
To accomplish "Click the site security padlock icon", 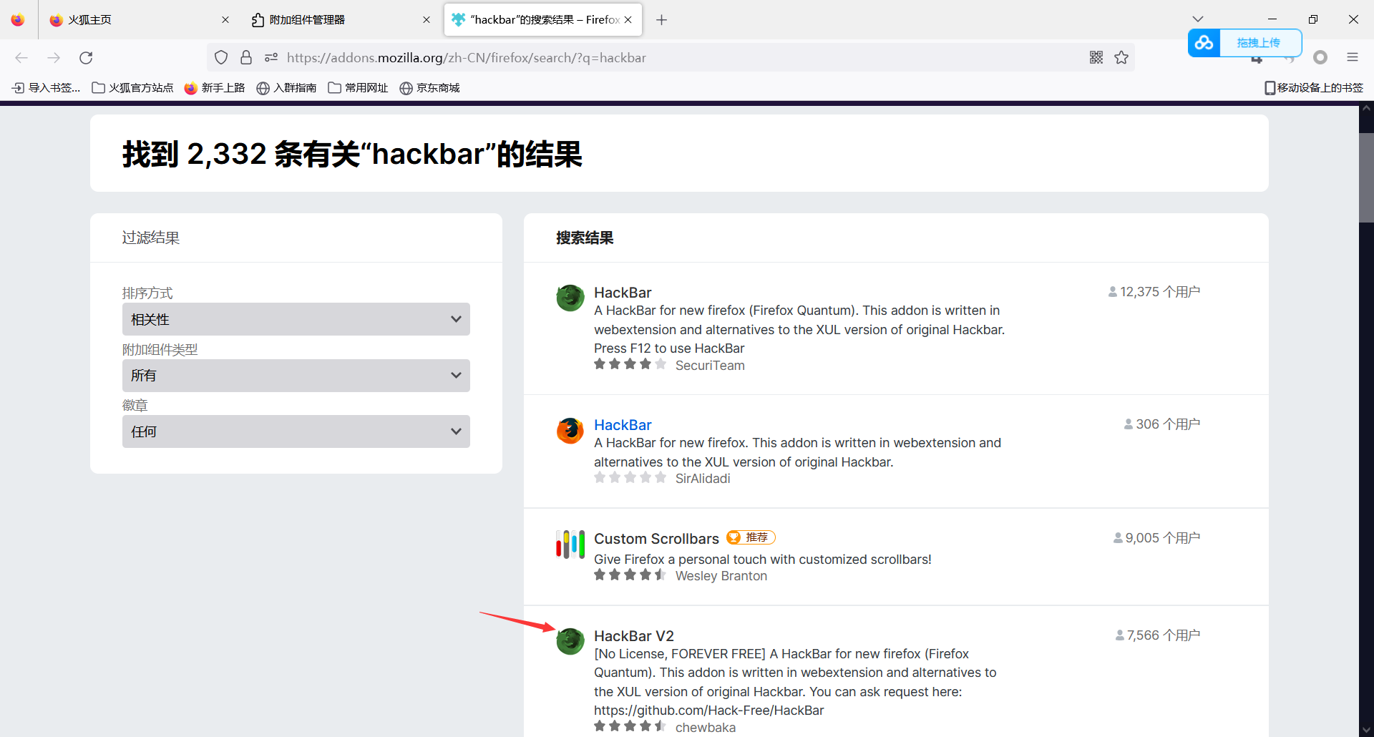I will coord(246,57).
